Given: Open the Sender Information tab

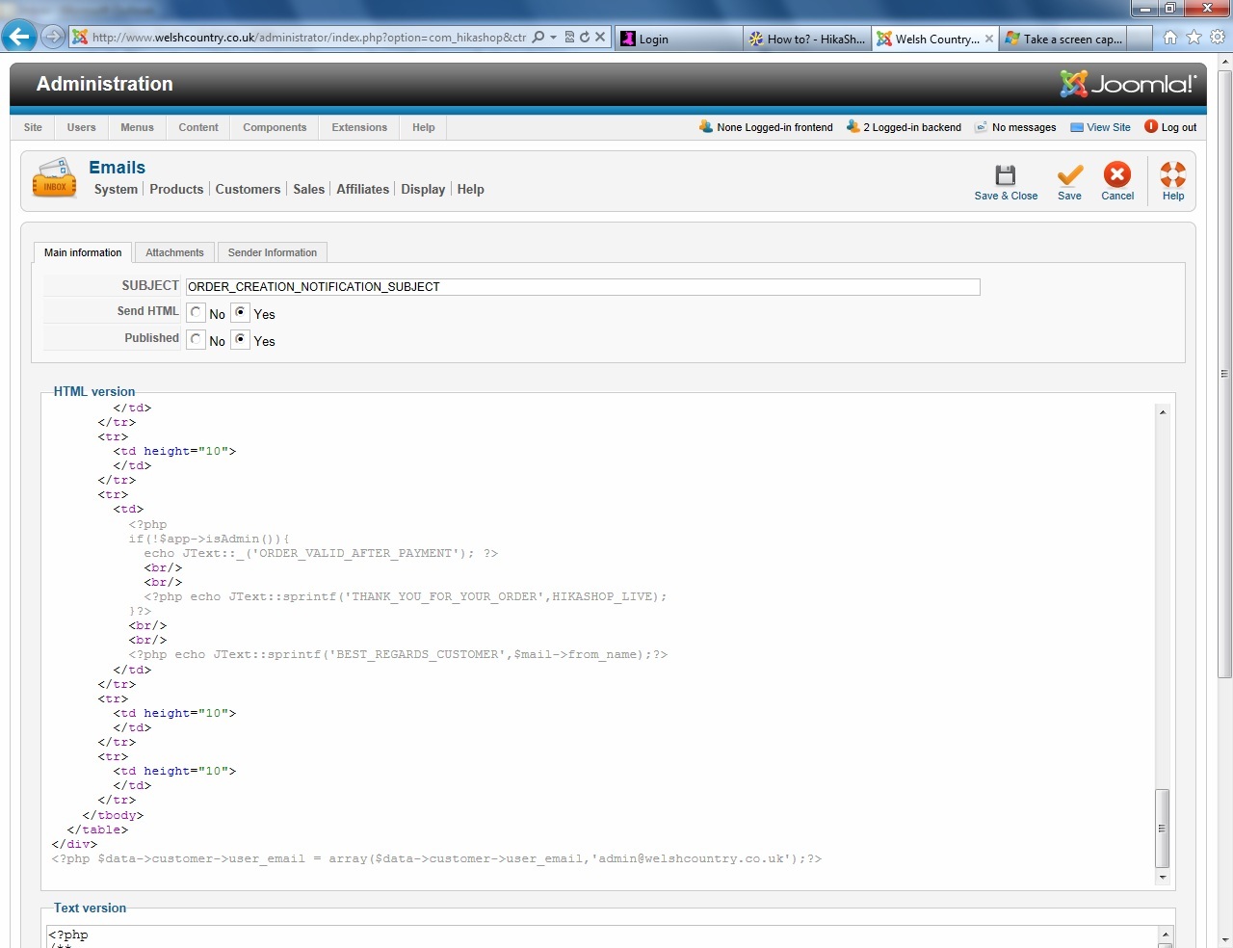Looking at the screenshot, I should pos(273,252).
